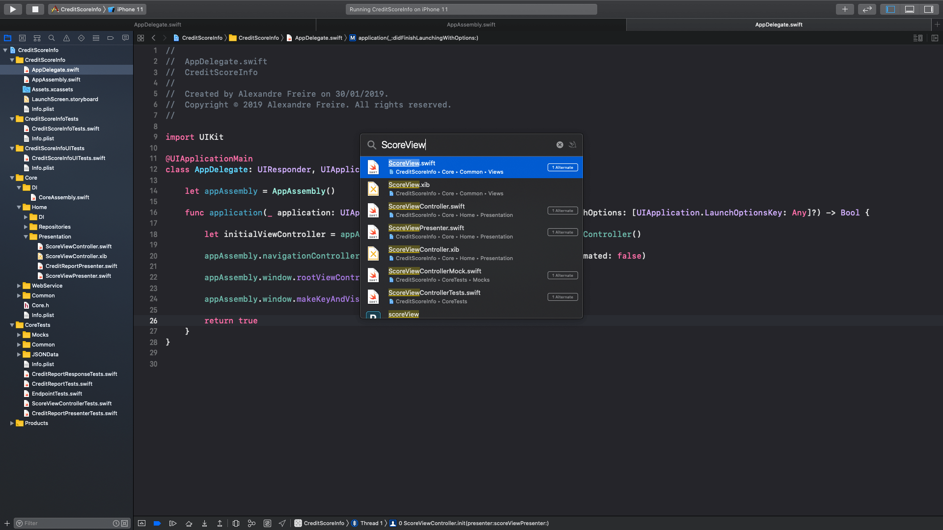Switch to the AppAssembly.swift tab
The width and height of the screenshot is (943, 530).
pyautogui.click(x=471, y=25)
